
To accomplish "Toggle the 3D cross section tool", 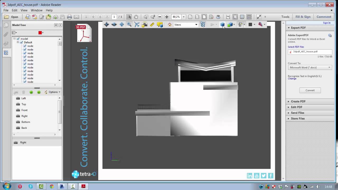I will click(260, 25).
